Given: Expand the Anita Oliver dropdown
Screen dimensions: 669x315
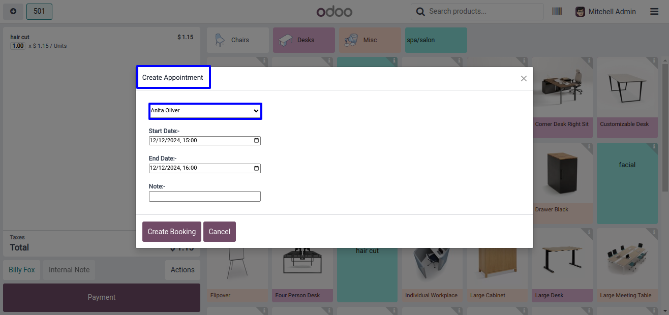Looking at the screenshot, I should [x=205, y=111].
